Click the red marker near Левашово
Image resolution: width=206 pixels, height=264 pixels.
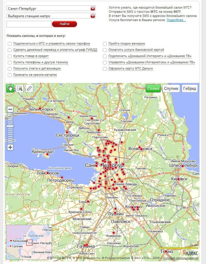coord(99,130)
